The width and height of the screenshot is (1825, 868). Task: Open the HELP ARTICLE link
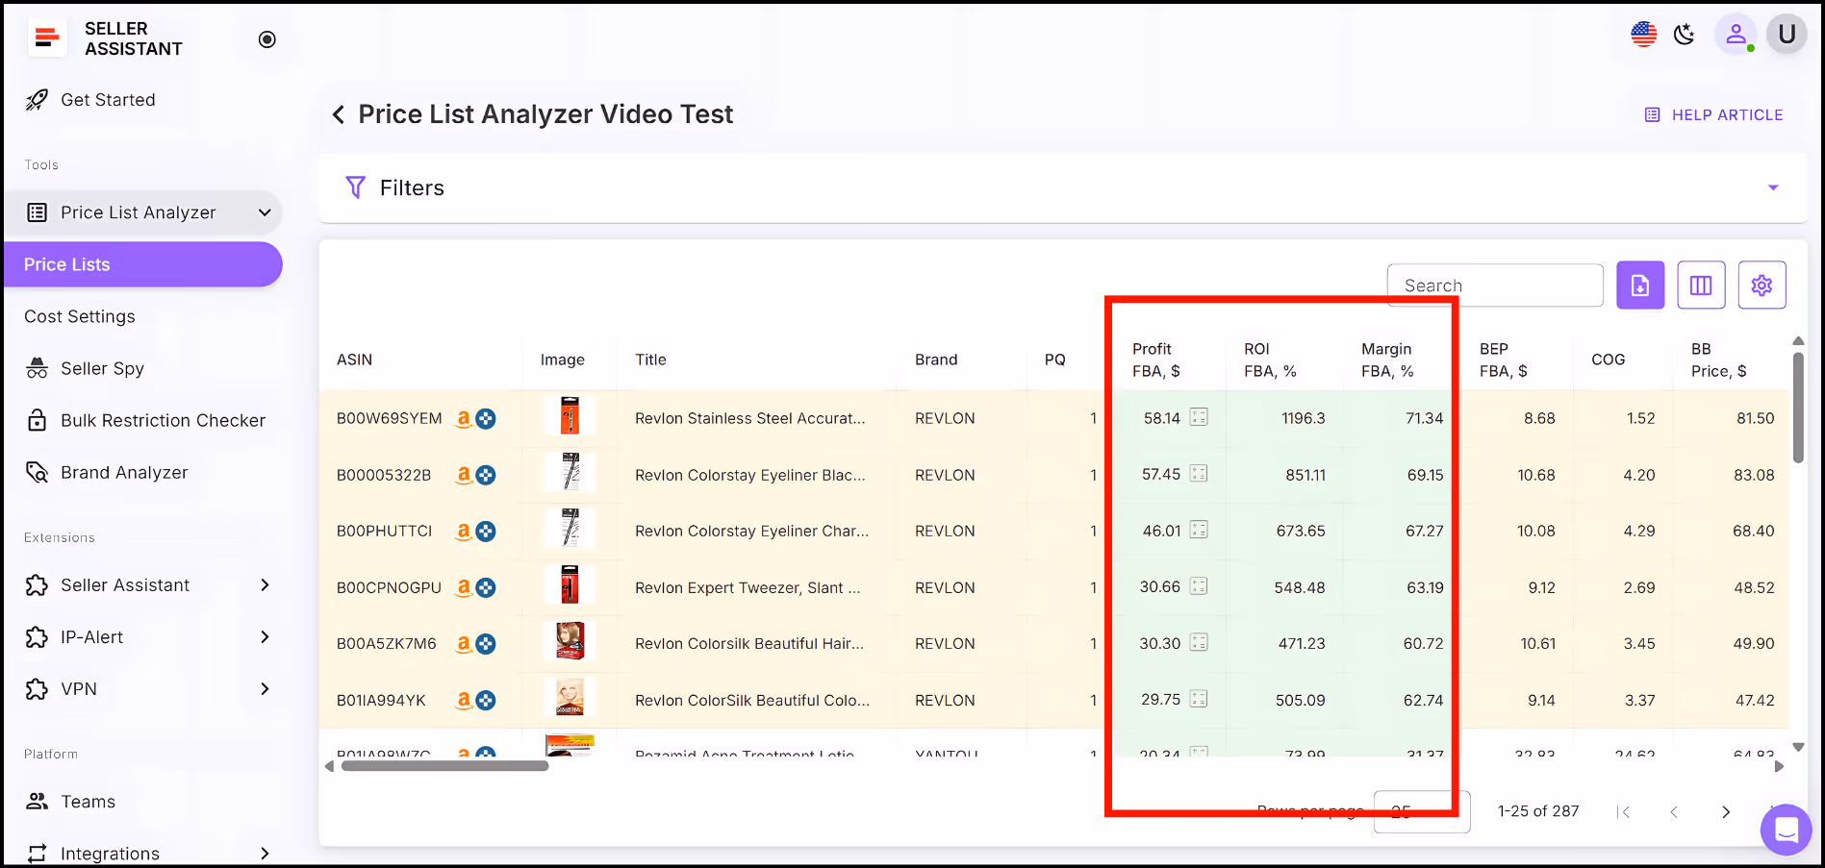[x=1714, y=114]
